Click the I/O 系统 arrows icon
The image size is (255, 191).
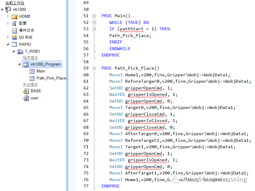click(x=14, y=37)
